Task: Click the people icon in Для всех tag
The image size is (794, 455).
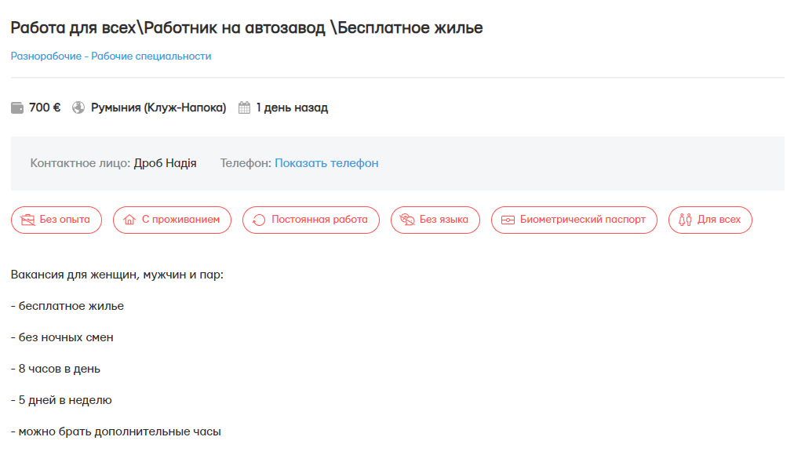Action: click(685, 220)
